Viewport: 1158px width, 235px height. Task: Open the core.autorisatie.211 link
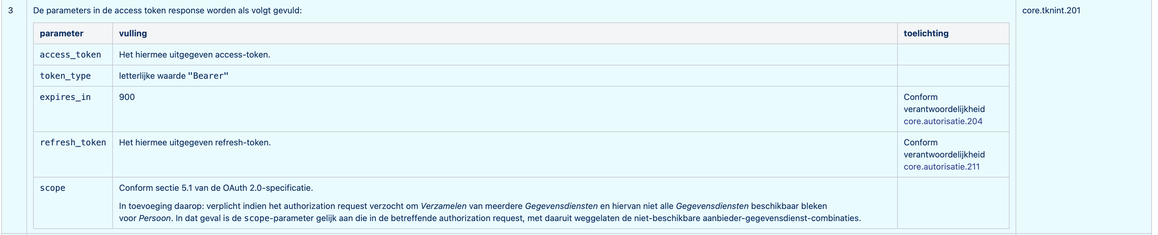941,167
